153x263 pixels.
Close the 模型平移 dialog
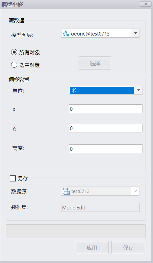[145, 4]
